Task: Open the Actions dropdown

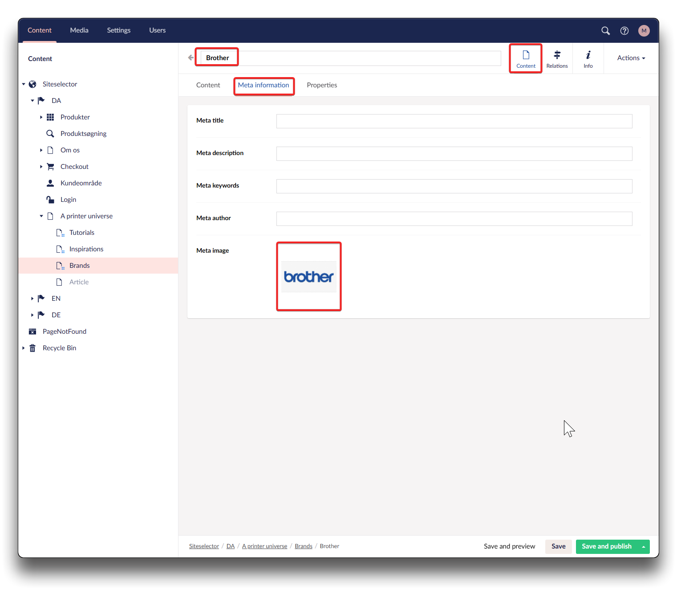Action: tap(631, 58)
